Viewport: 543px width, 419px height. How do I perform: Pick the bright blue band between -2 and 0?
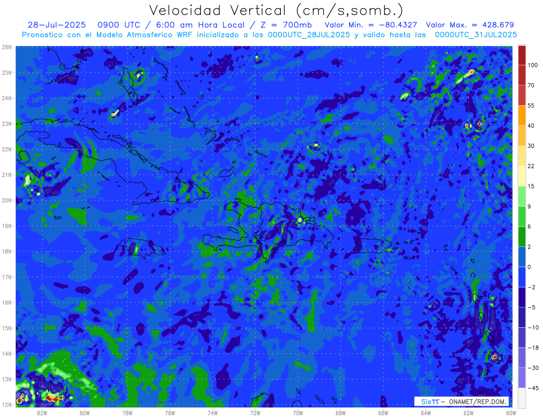522,277
